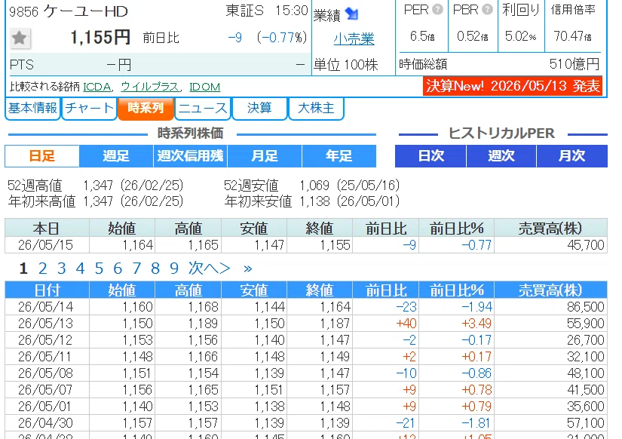Switch to the 大株主 tab
This screenshot has height=439, width=622.
(x=316, y=108)
